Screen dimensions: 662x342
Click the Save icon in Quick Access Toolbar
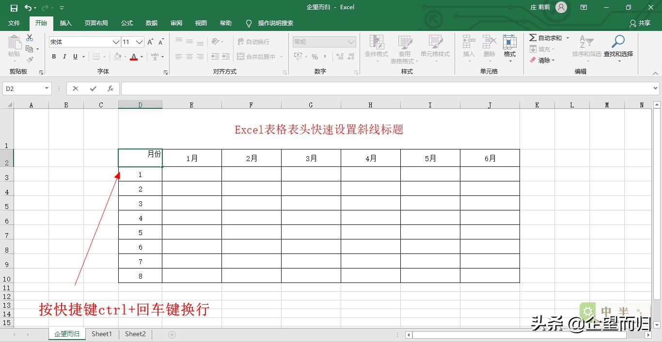14,7
